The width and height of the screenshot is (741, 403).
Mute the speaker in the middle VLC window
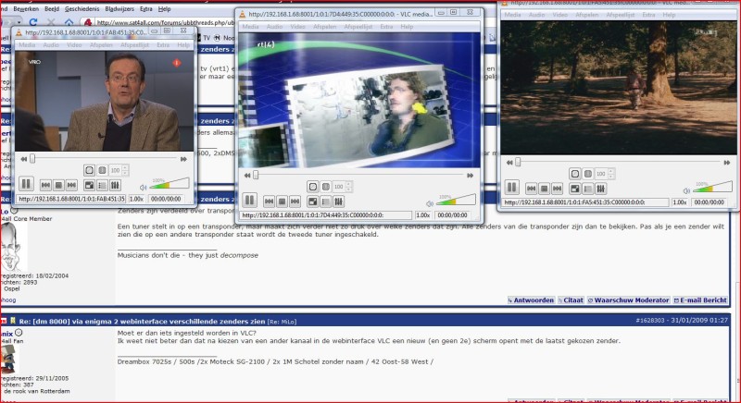(x=429, y=202)
